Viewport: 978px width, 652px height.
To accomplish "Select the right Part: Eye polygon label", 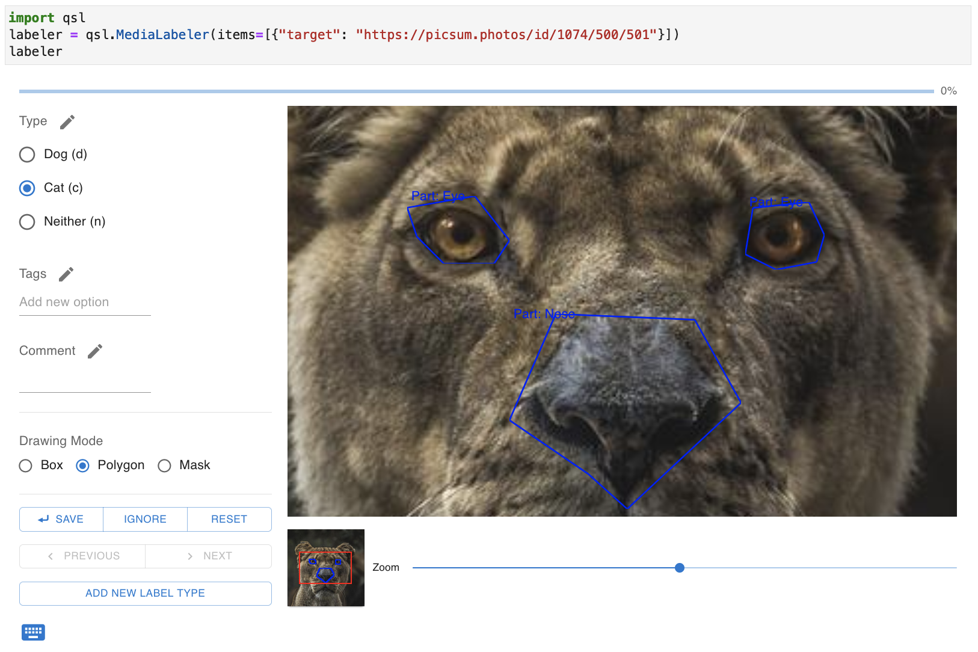I will click(x=776, y=202).
